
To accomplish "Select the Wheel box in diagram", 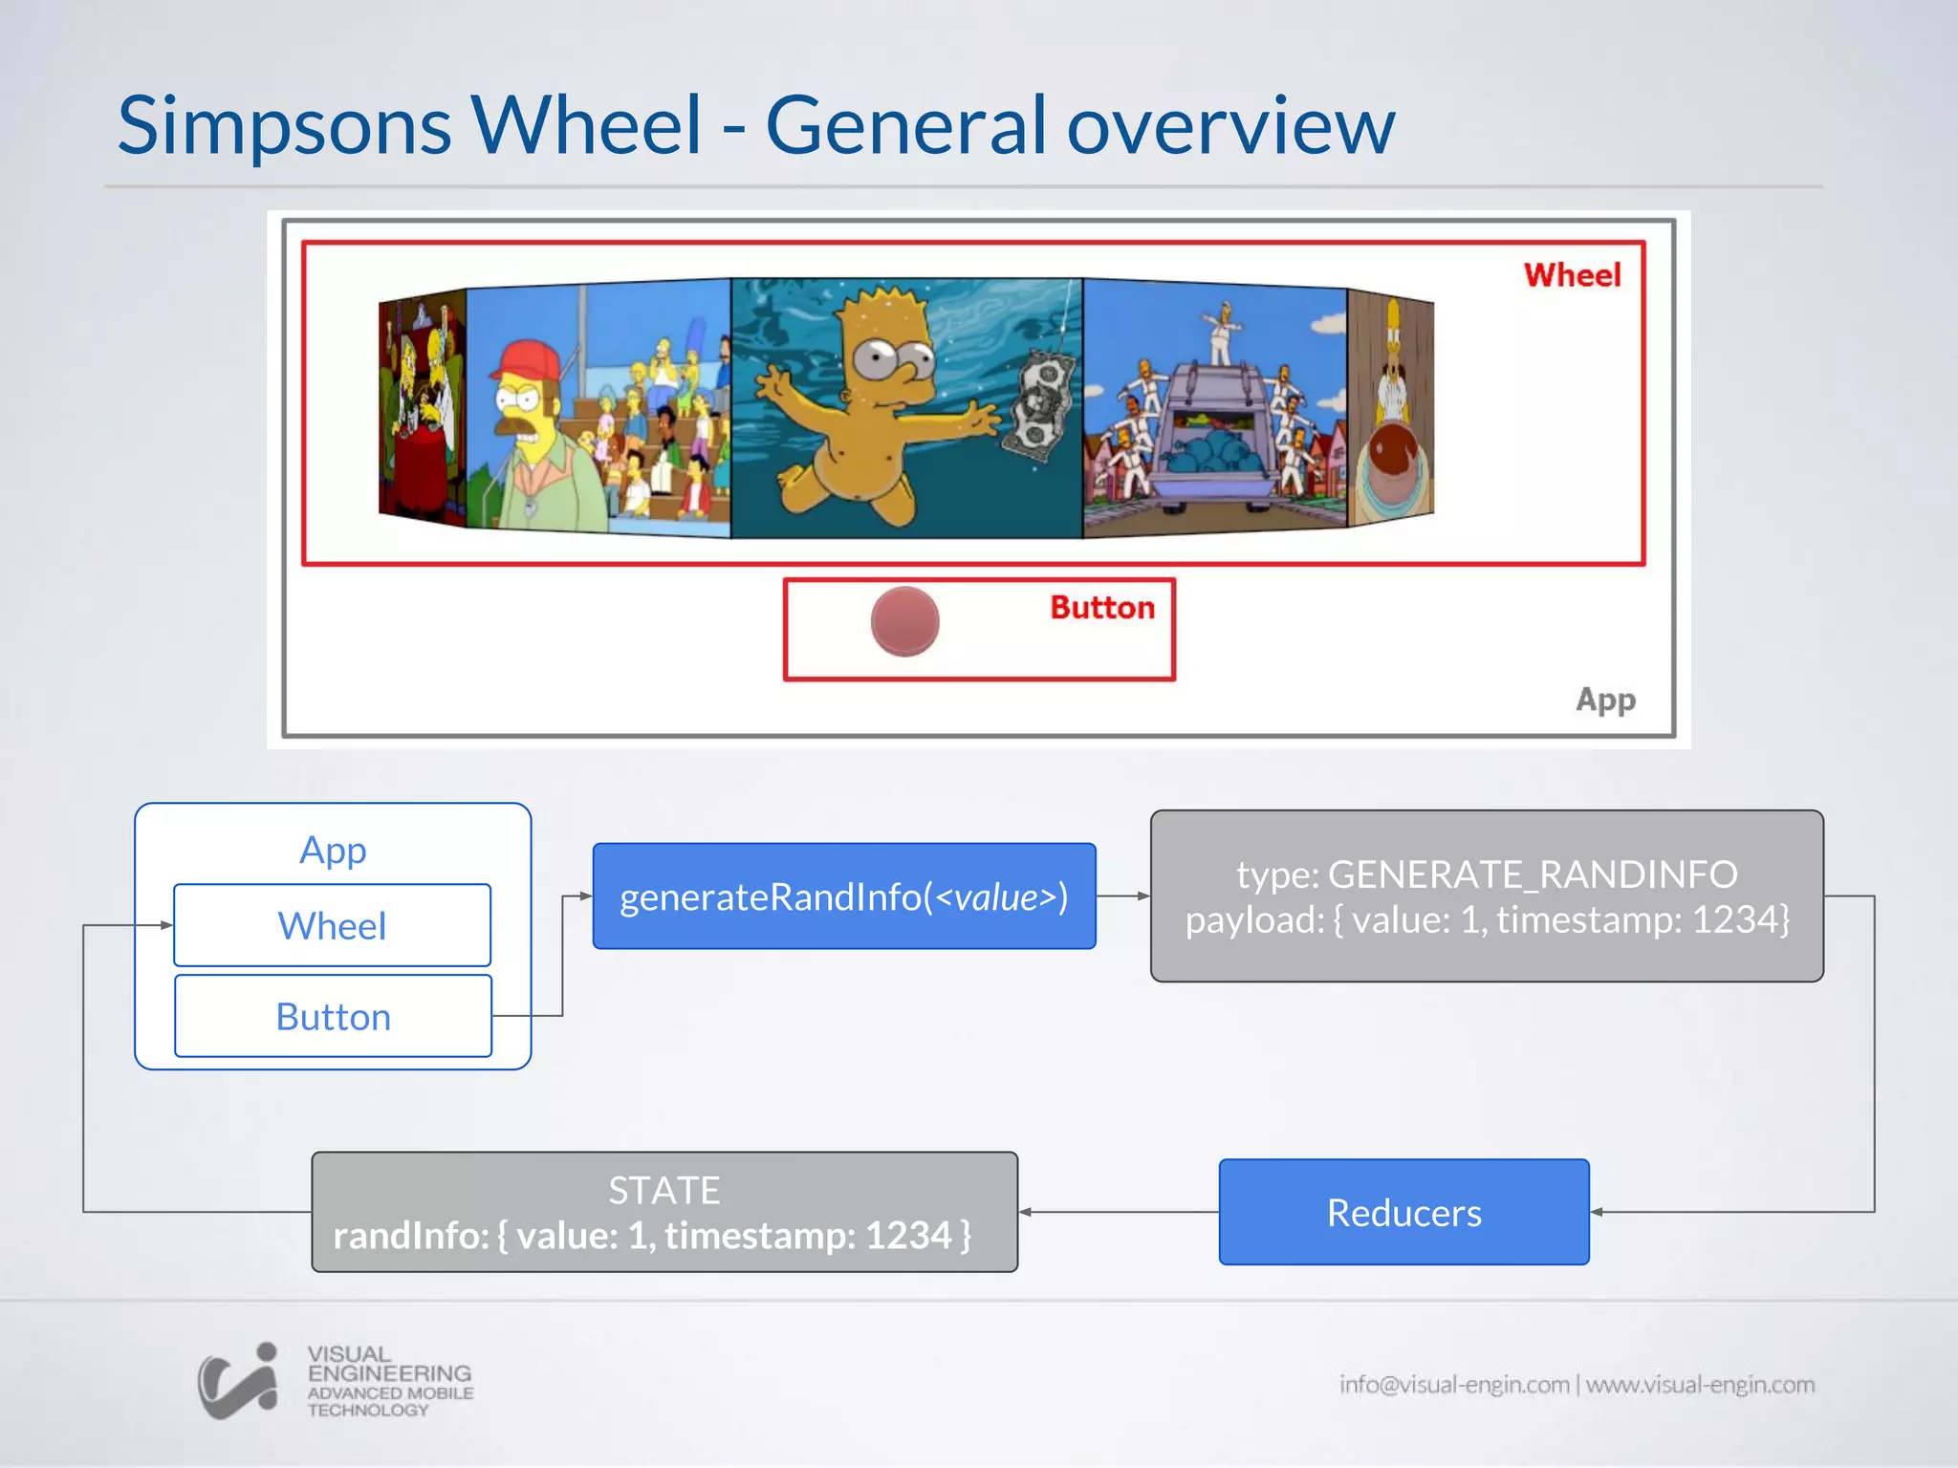I will (x=333, y=925).
